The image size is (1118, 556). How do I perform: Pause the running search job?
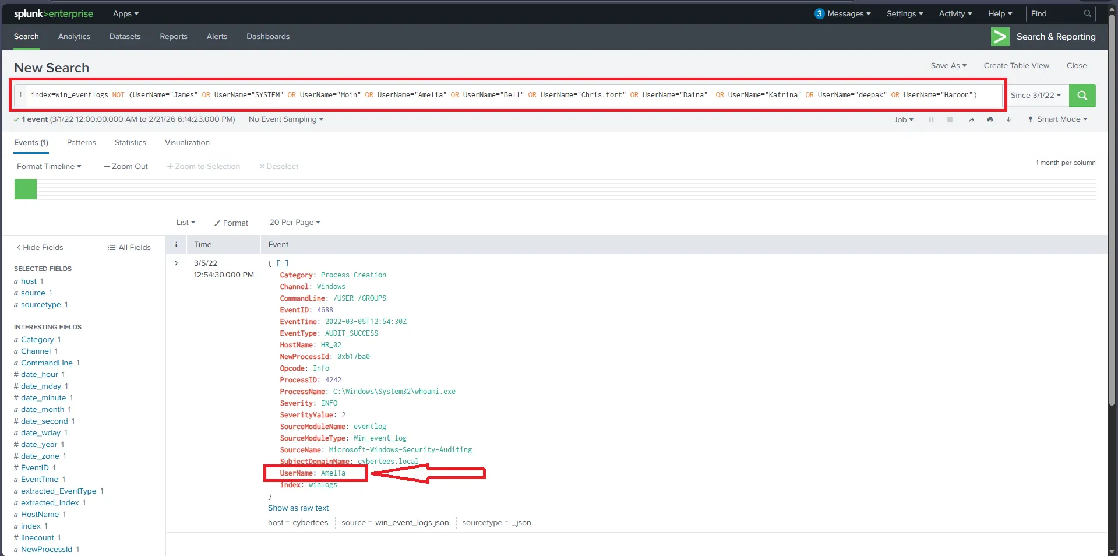point(931,119)
